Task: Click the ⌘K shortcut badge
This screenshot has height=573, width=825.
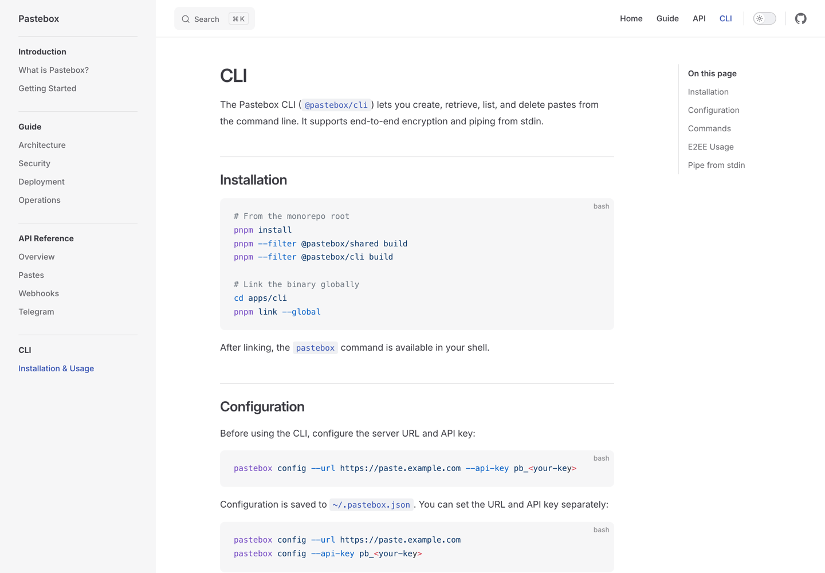Action: pyautogui.click(x=238, y=19)
